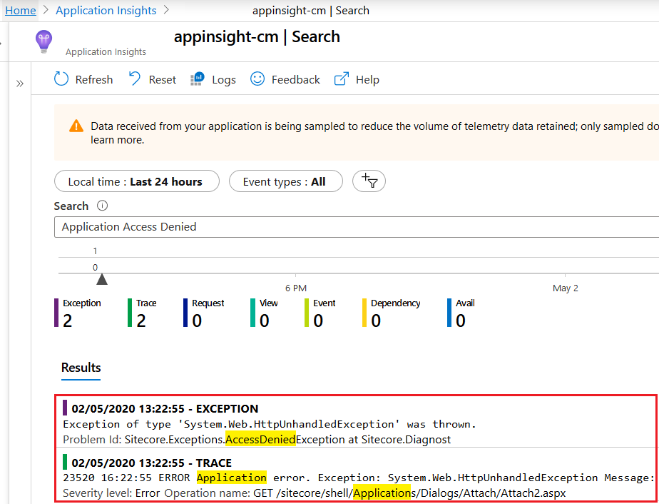Click the 'appinsight-cm | Search' page title

coord(257,37)
